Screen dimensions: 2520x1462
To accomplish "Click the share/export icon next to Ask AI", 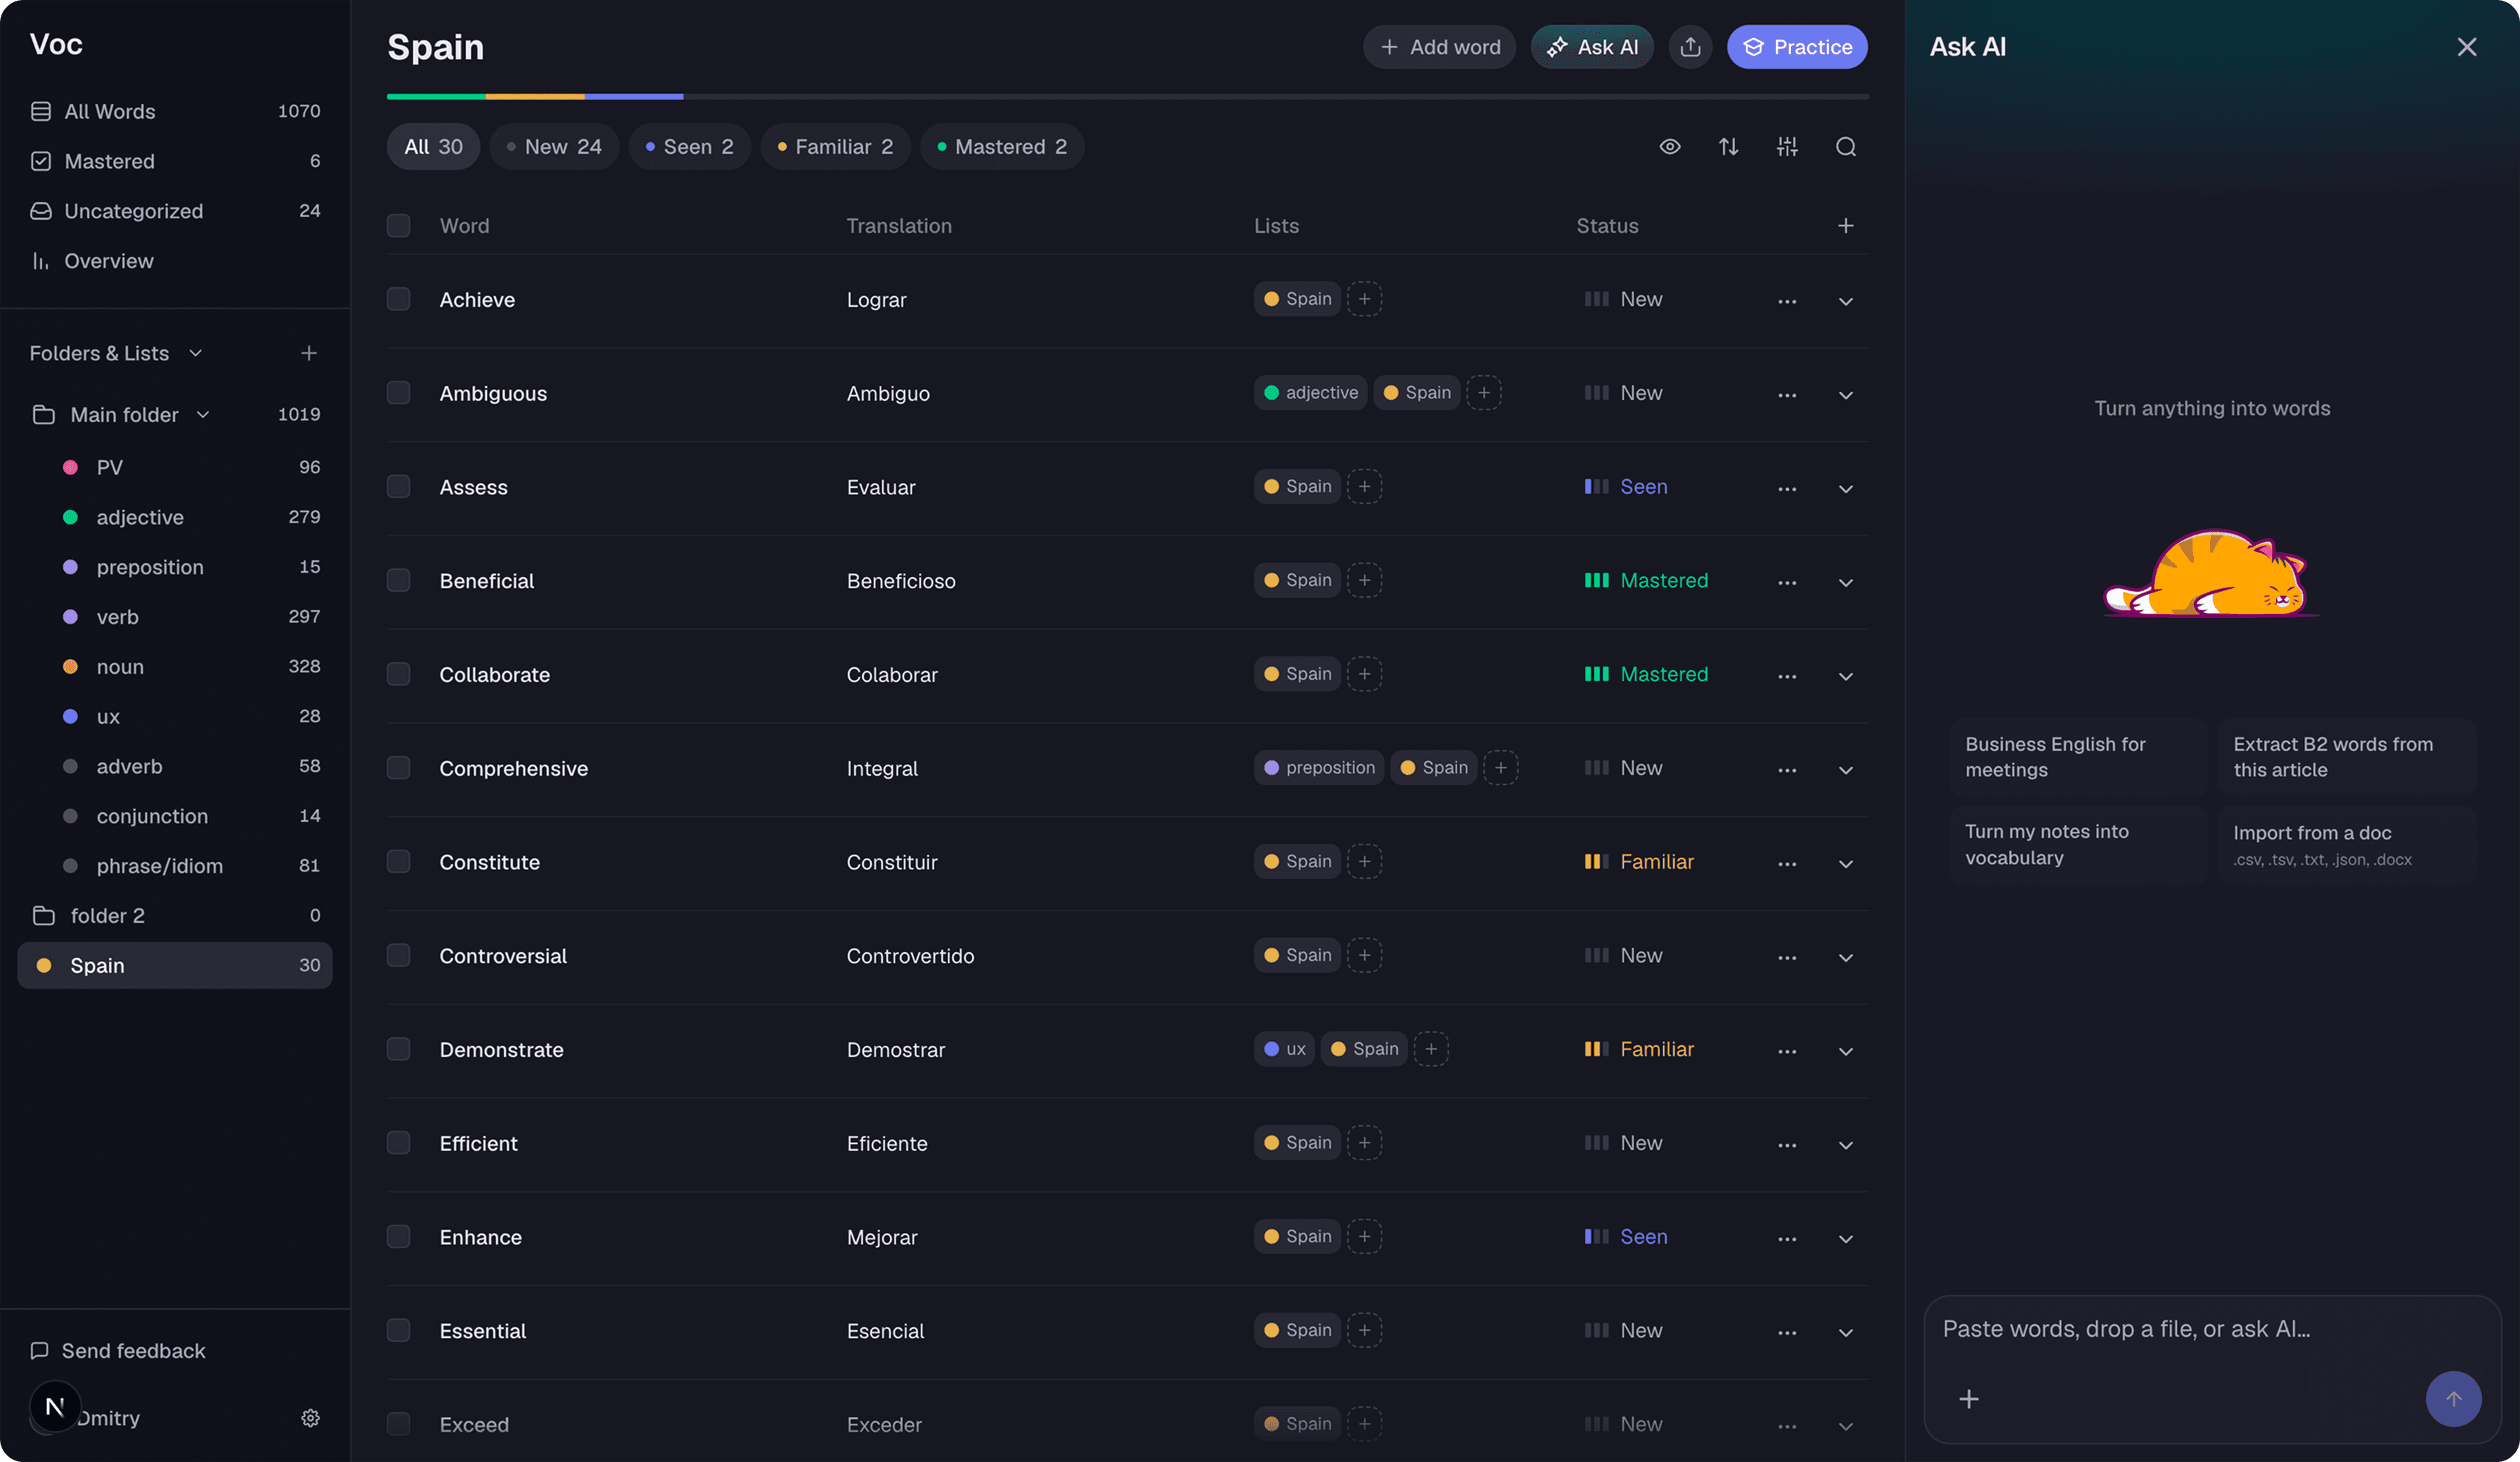I will coord(1690,47).
